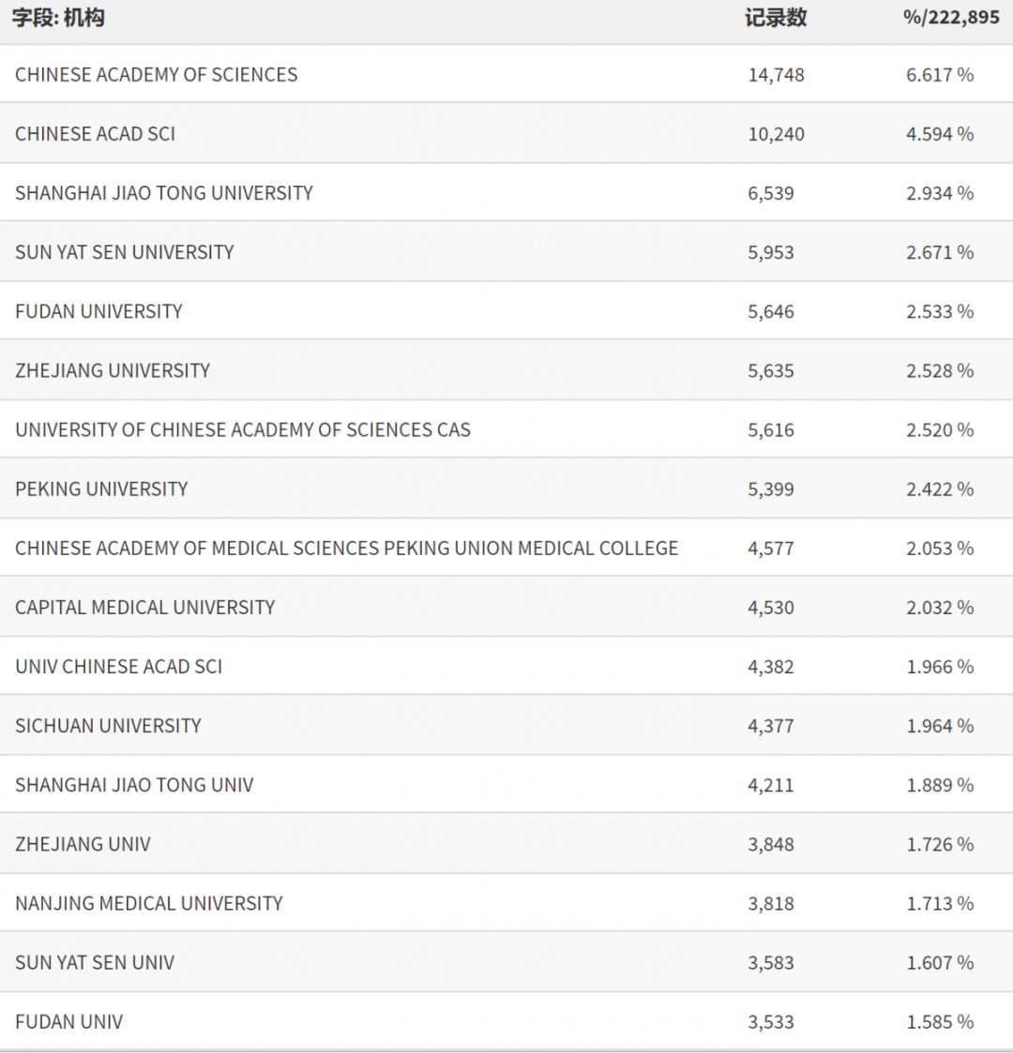Click SHANGHAI JIAO TONG UNIV abbreviated entry
This screenshot has width=1013, height=1053.
134,785
